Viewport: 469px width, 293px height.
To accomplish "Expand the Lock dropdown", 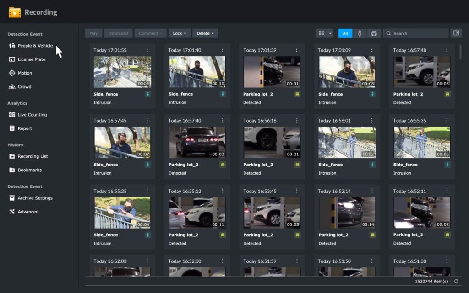I will 179,33.
